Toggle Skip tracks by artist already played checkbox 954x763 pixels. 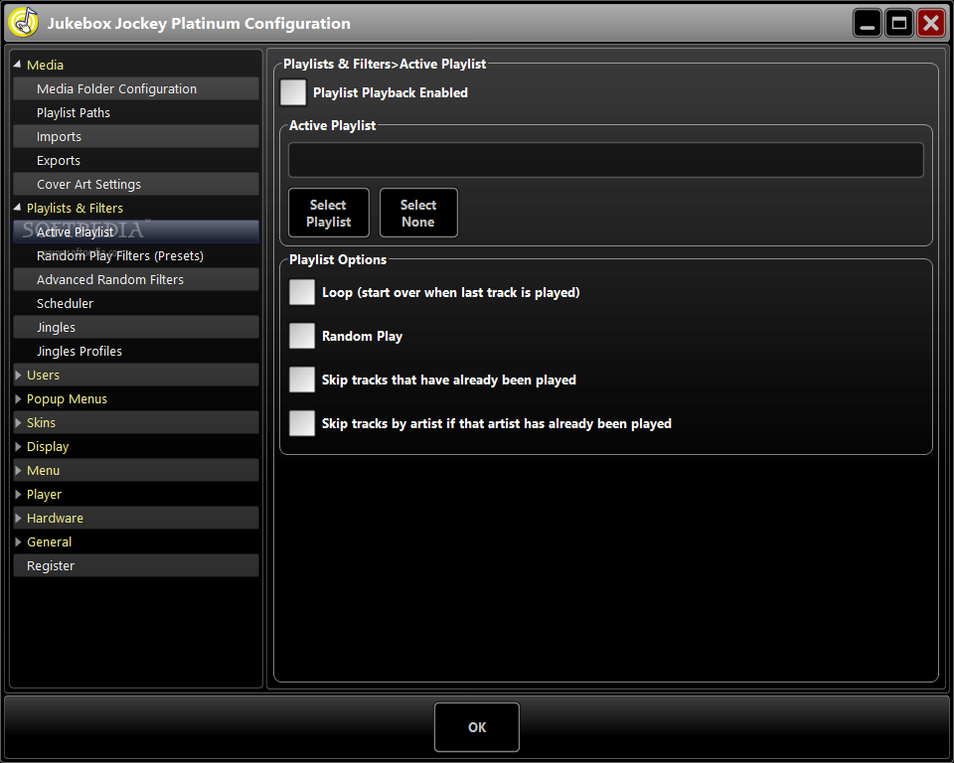[x=302, y=423]
